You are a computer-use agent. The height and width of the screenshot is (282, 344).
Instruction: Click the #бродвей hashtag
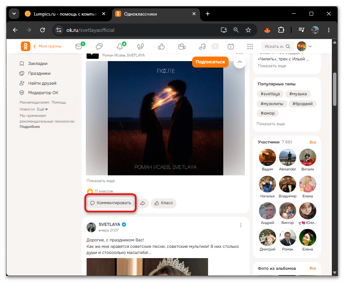coord(303,104)
